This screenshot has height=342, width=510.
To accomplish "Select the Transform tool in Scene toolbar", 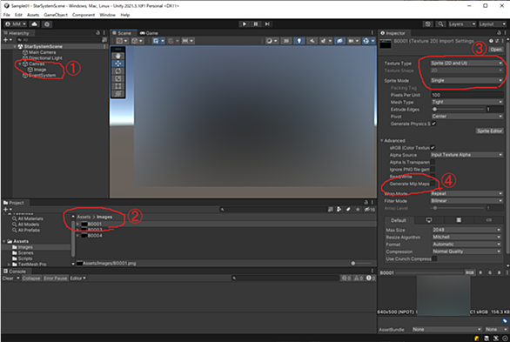I will pyautogui.click(x=117, y=93).
